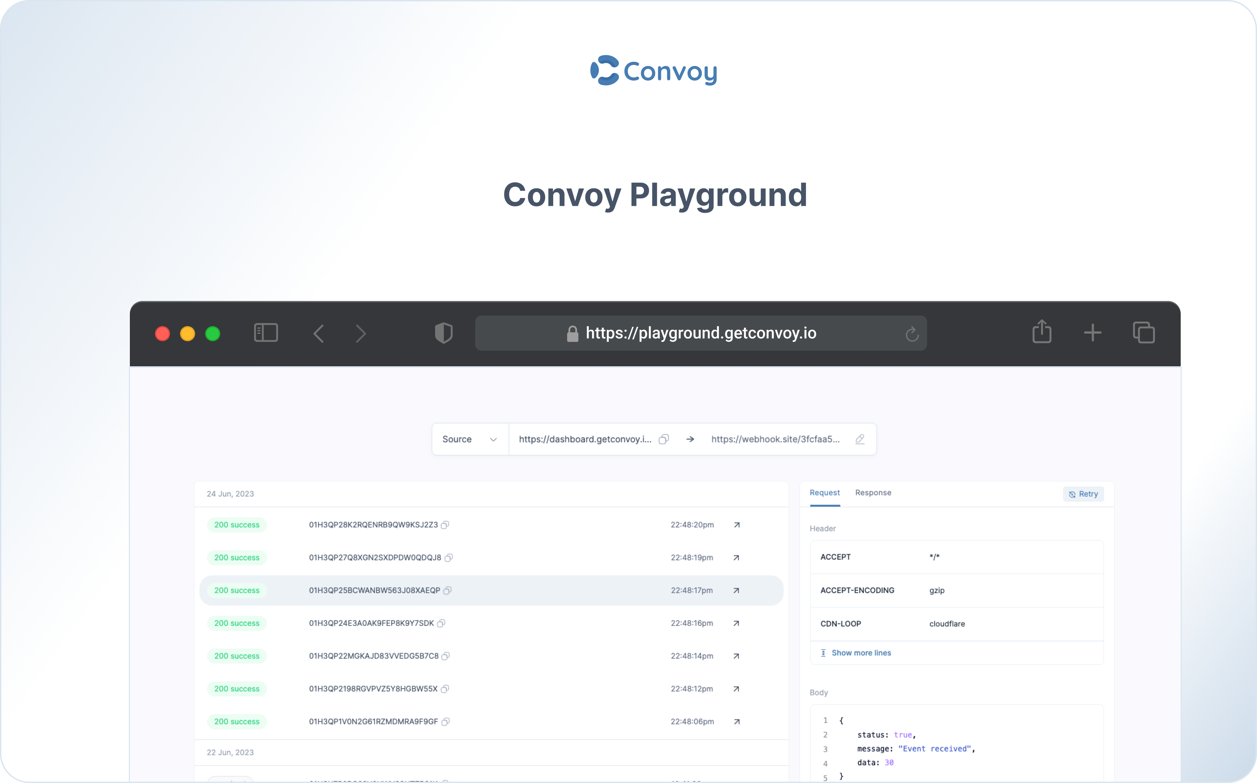
Task: Close the window with the red button
Action: pyautogui.click(x=163, y=334)
